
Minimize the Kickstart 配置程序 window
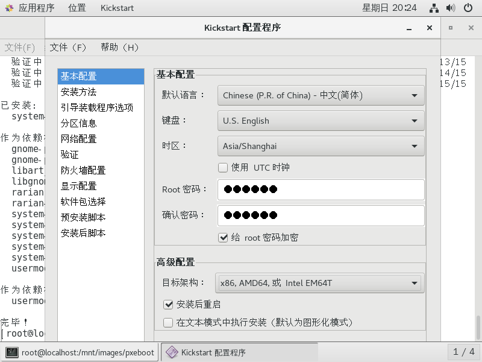(x=409, y=28)
